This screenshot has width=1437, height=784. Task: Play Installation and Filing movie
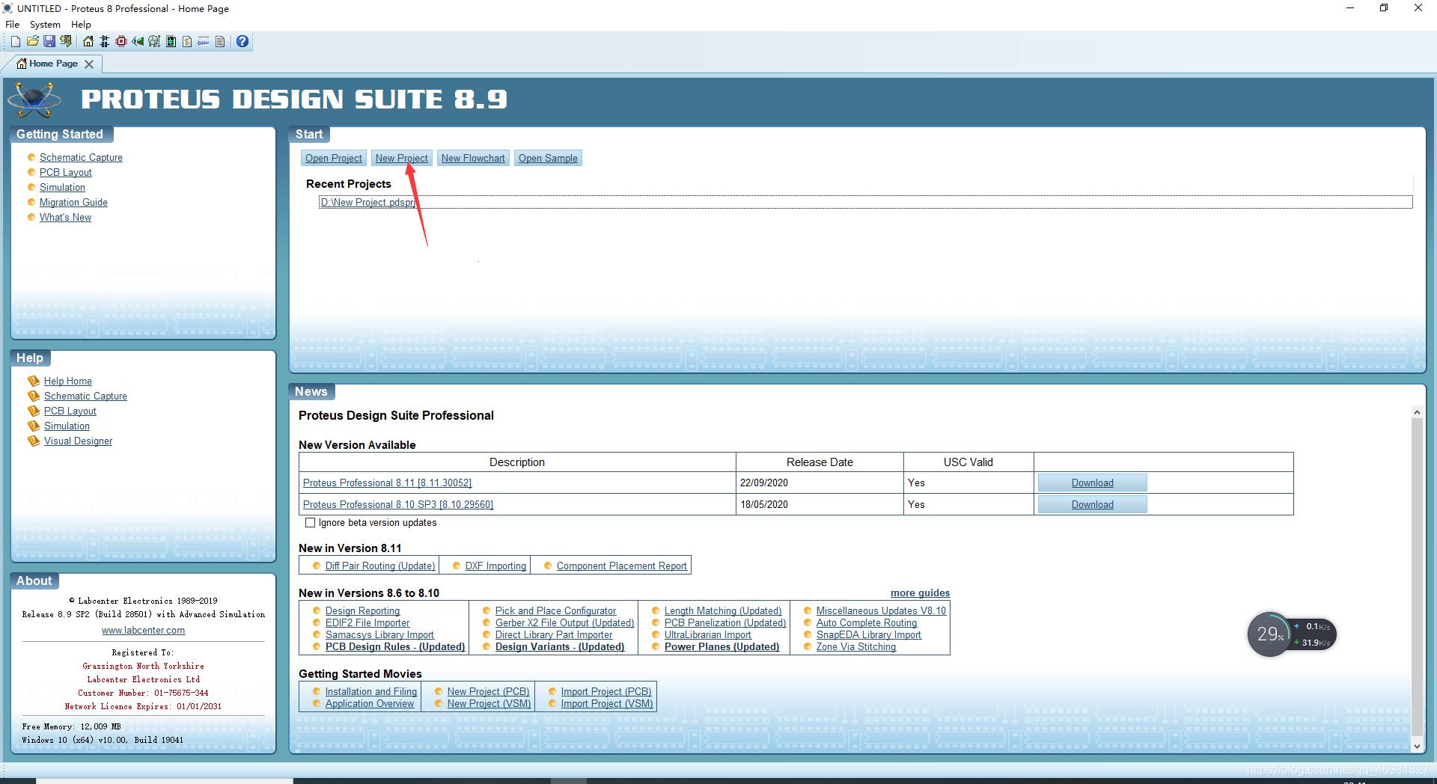(370, 691)
